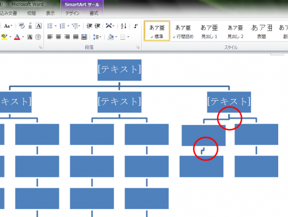The height and width of the screenshot is (217, 288).
Task: Toggle center text alignment
Action: pyautogui.click(x=58, y=37)
